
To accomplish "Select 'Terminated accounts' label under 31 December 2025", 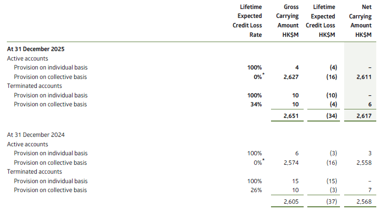I will [35, 86].
